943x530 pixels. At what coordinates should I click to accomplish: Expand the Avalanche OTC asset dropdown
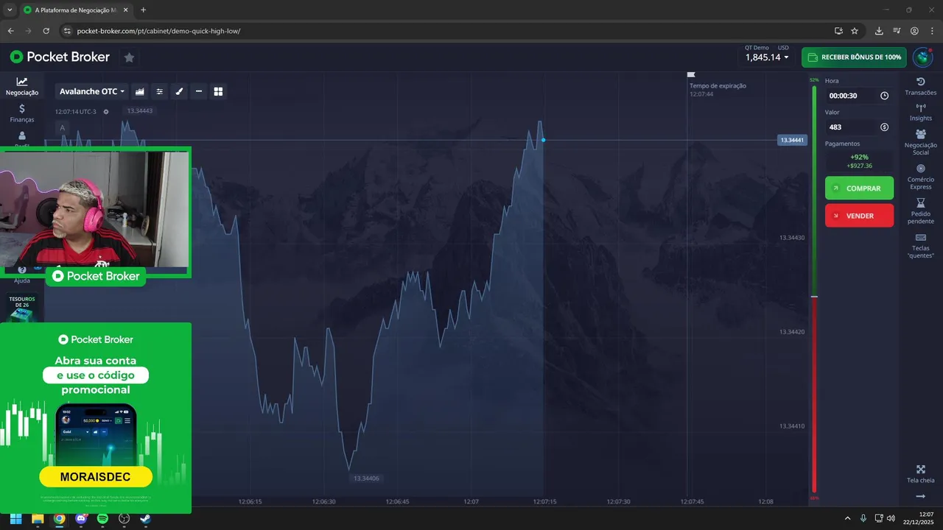click(92, 91)
